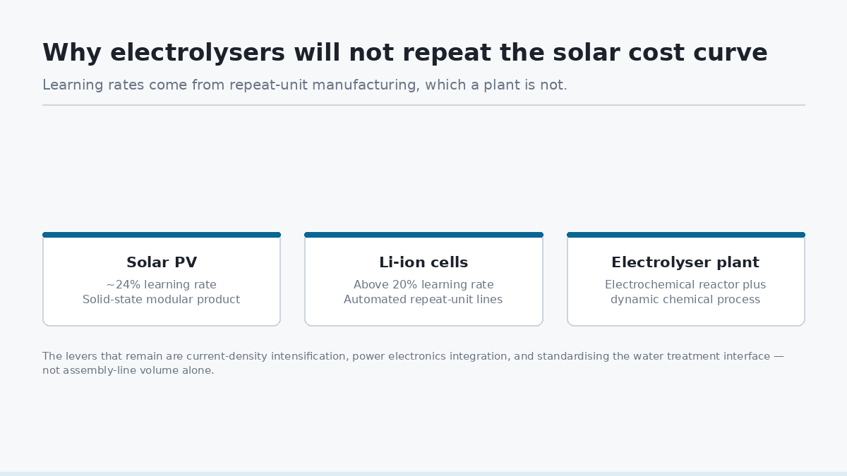Click empty area above the three cards
Screen dimensions: 847x476
423,169
